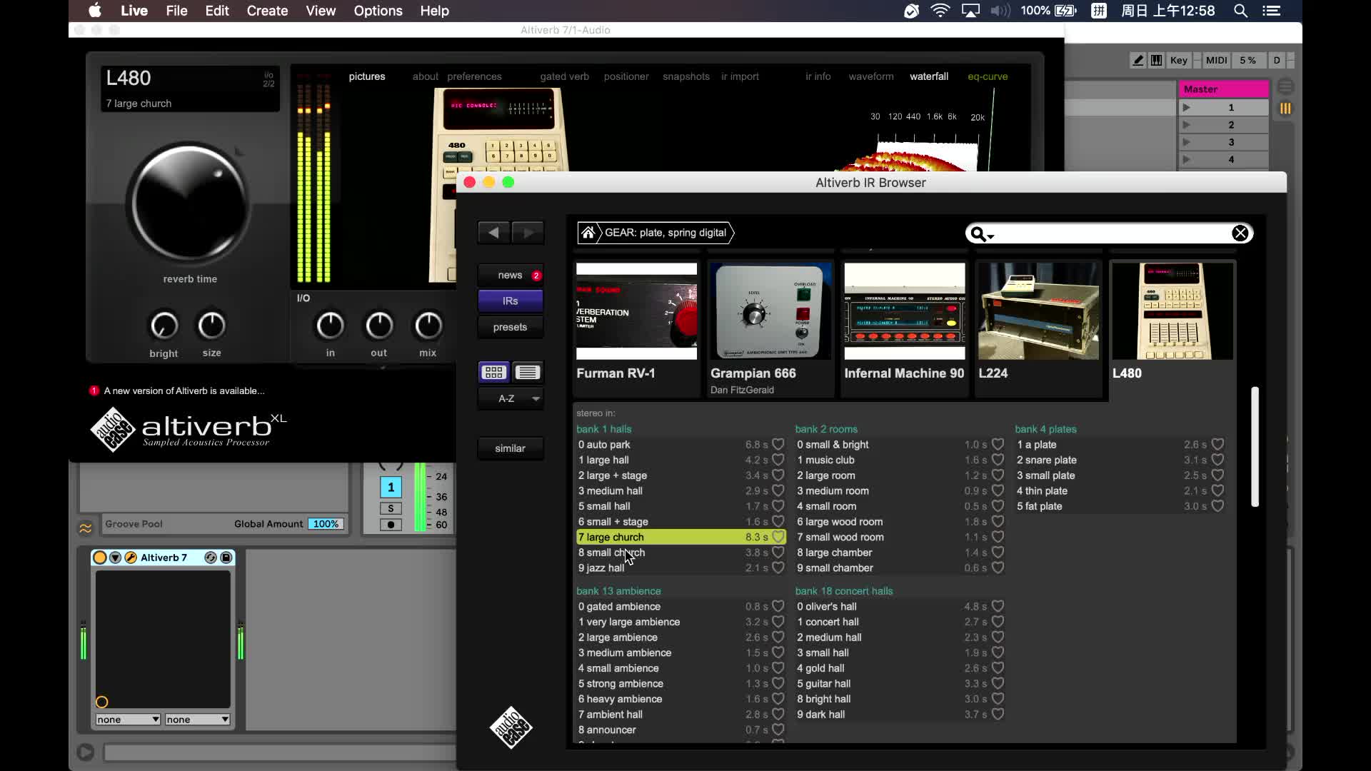The image size is (1371, 771).
Task: Open the A-Z sort dropdown
Action: [x=511, y=398]
